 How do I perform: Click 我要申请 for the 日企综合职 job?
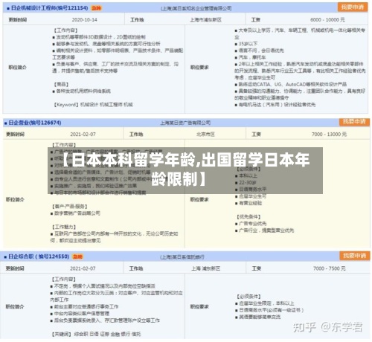[355, 256]
